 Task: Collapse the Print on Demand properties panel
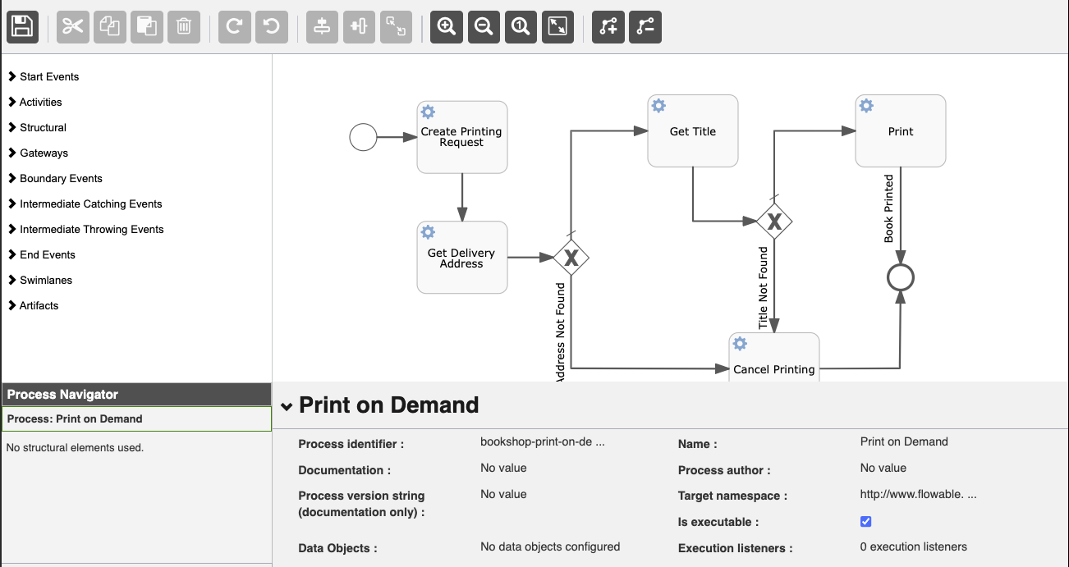click(x=286, y=406)
